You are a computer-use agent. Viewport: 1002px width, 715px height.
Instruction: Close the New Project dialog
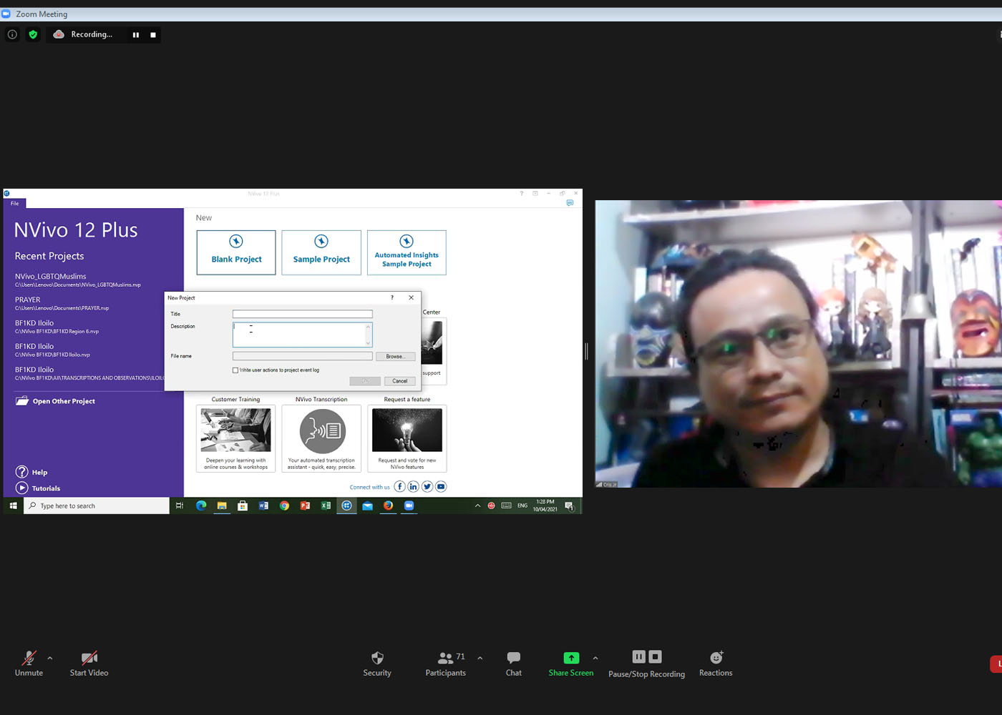411,297
